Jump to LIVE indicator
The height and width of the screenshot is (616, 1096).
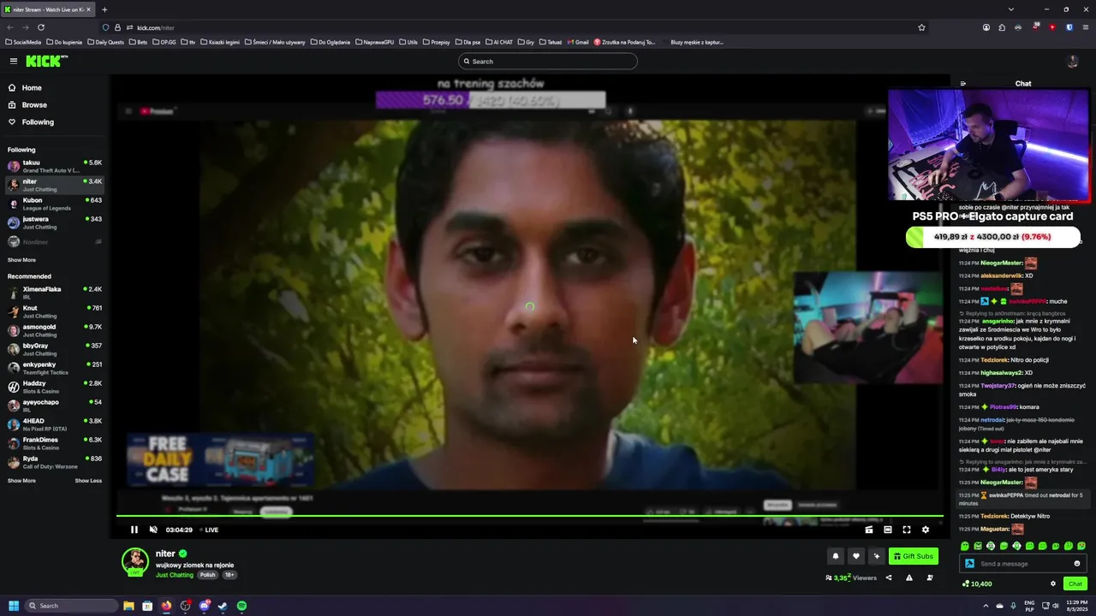click(207, 530)
